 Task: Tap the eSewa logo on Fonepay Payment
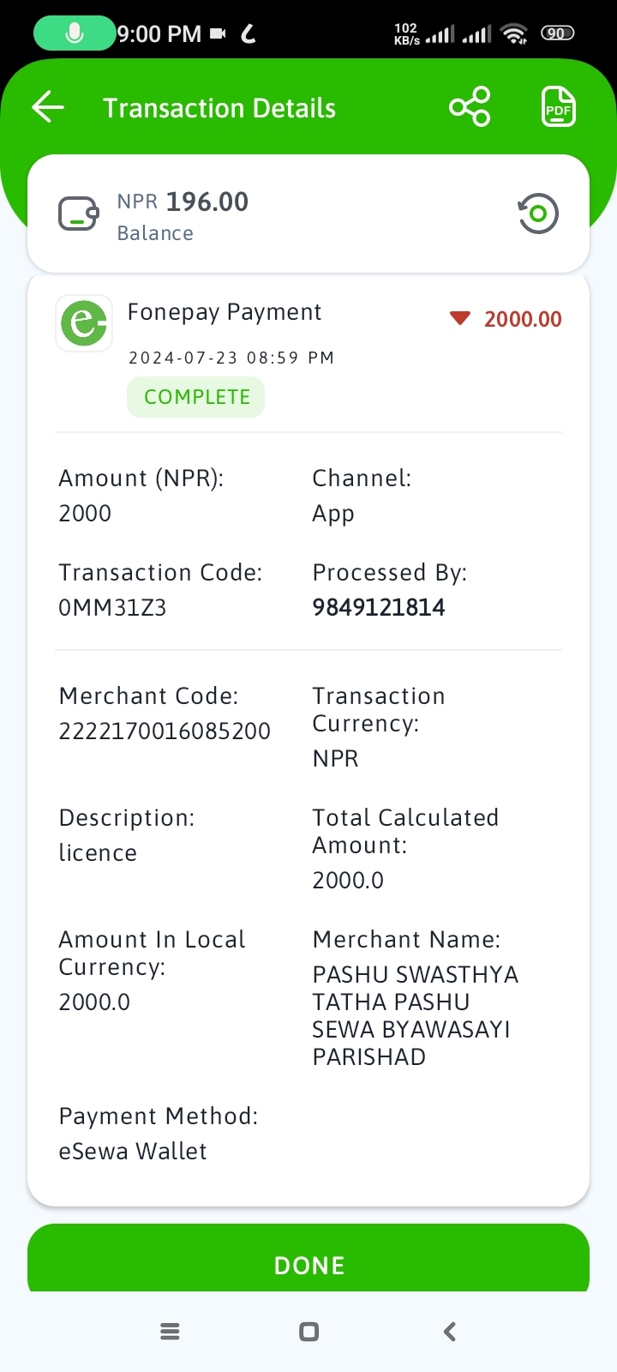click(84, 323)
